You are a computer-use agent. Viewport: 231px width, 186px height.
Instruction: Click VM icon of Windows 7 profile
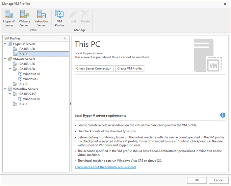[20, 79]
